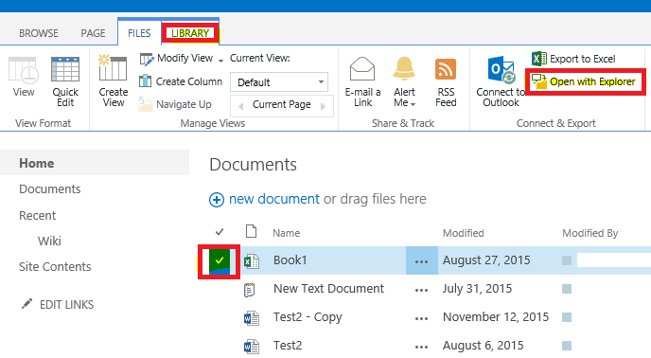Expand the Current View Default dropdown
The image size is (651, 358).
click(x=279, y=82)
